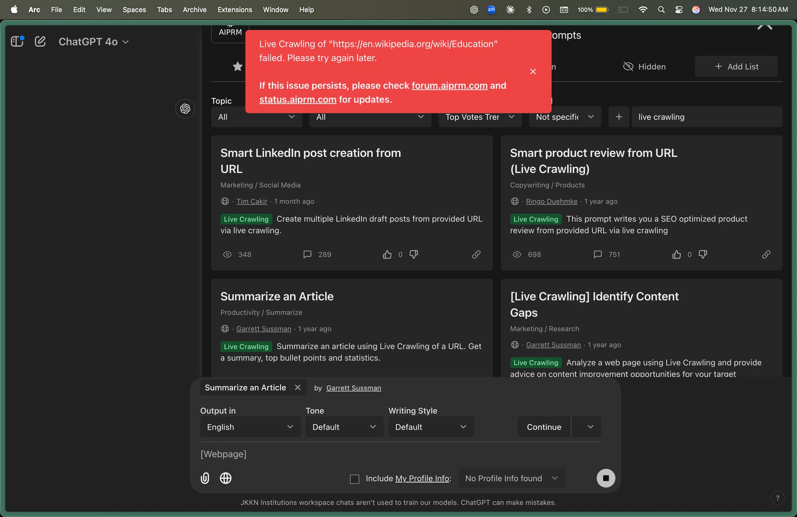The image size is (797, 517).
Task: Dismiss the red error notification
Action: 533,71
